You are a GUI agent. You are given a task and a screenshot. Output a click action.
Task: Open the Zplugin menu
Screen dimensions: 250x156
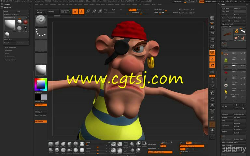(x=7, y=5)
